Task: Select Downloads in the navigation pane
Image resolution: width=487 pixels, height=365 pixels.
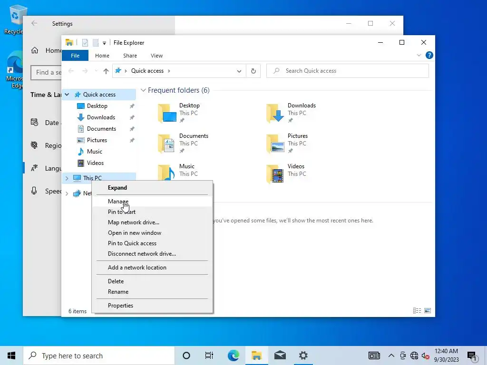Action: coord(101,117)
